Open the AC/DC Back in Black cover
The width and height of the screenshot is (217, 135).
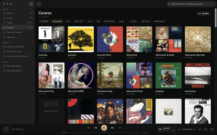52,111
